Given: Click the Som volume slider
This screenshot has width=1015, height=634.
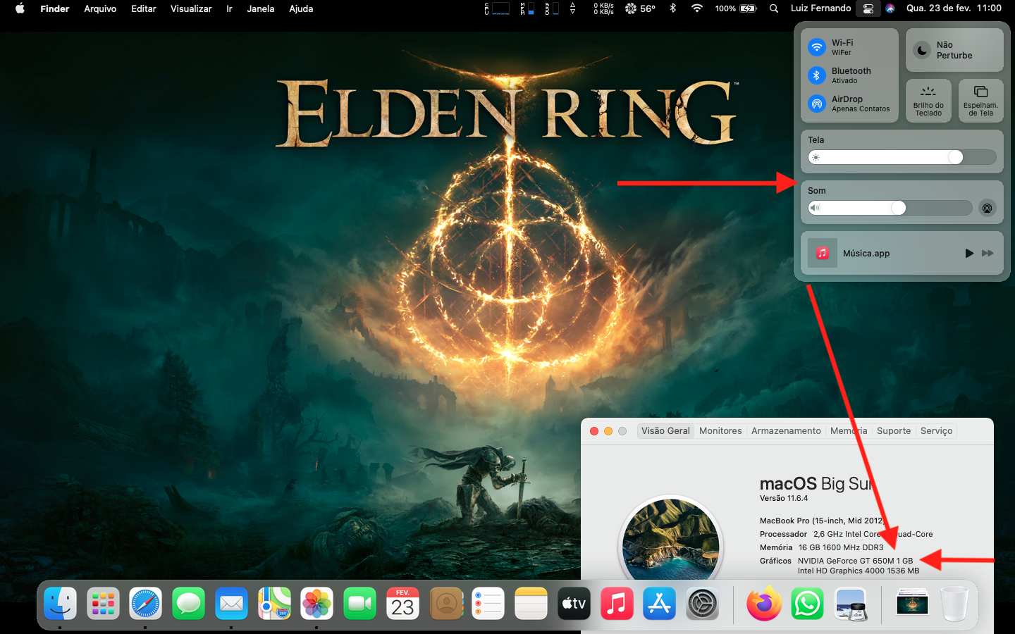Looking at the screenshot, I should (890, 208).
